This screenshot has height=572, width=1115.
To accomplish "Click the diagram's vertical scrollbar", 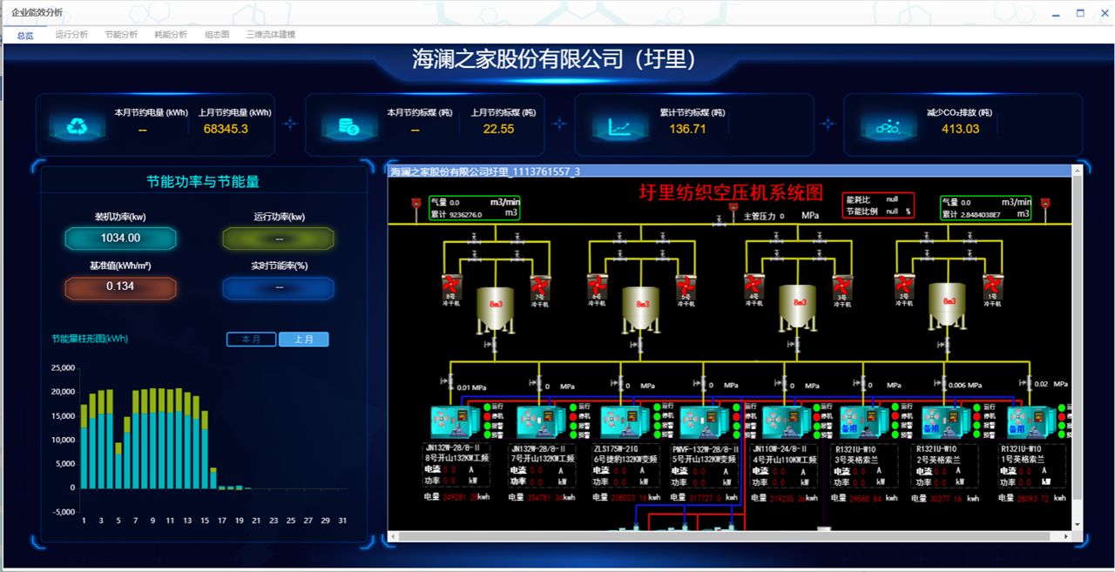I will [x=1078, y=348].
